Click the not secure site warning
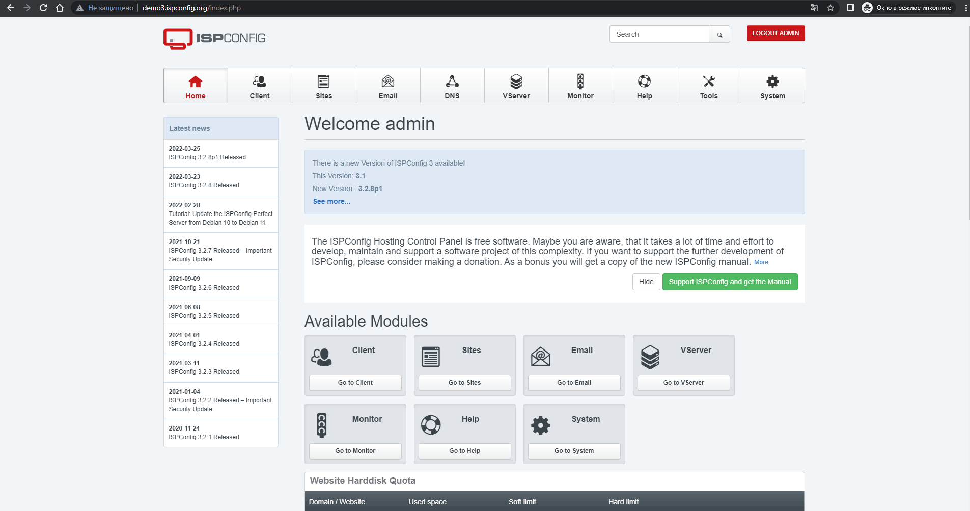Screen dimensions: 970x511 coord(104,8)
